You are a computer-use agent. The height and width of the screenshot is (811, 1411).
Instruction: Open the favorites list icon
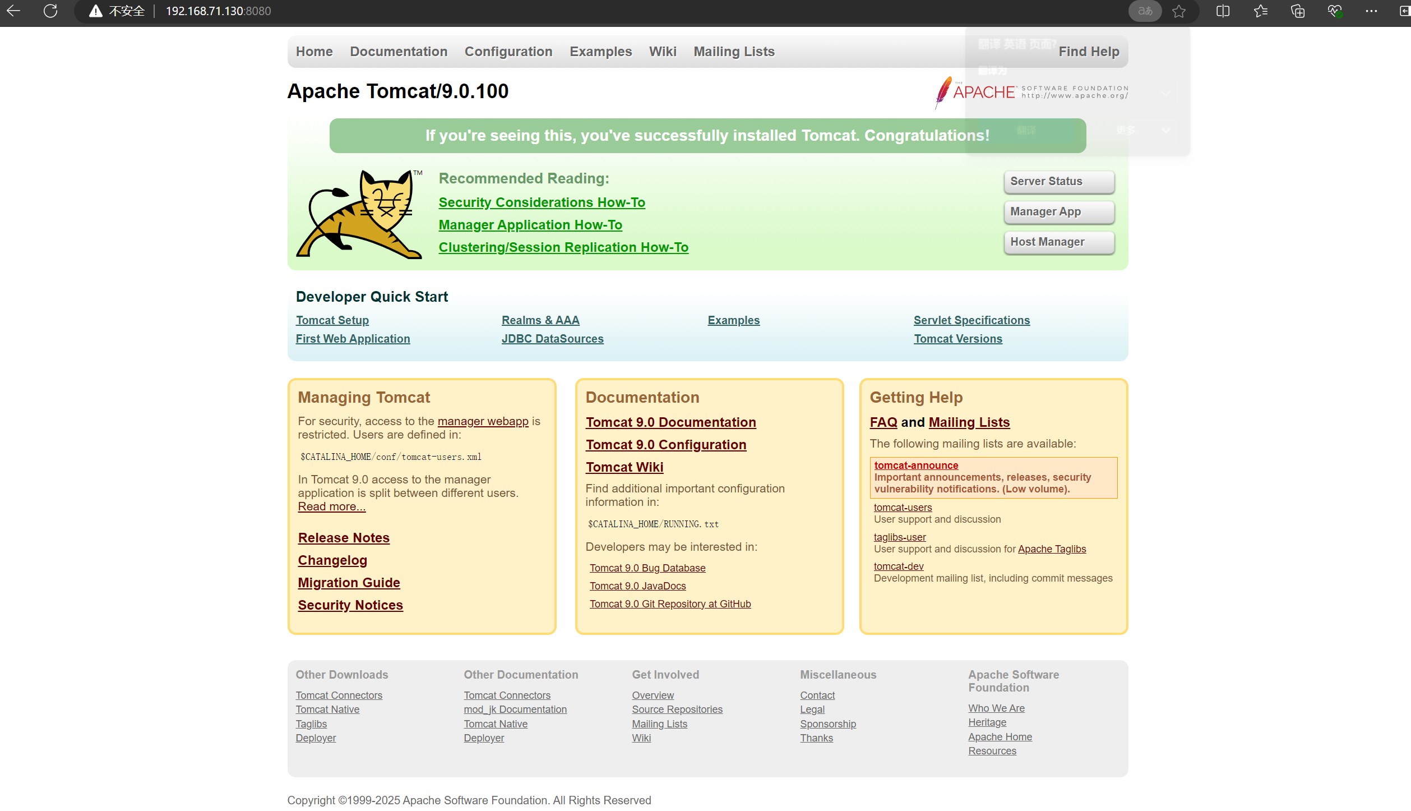(x=1260, y=11)
